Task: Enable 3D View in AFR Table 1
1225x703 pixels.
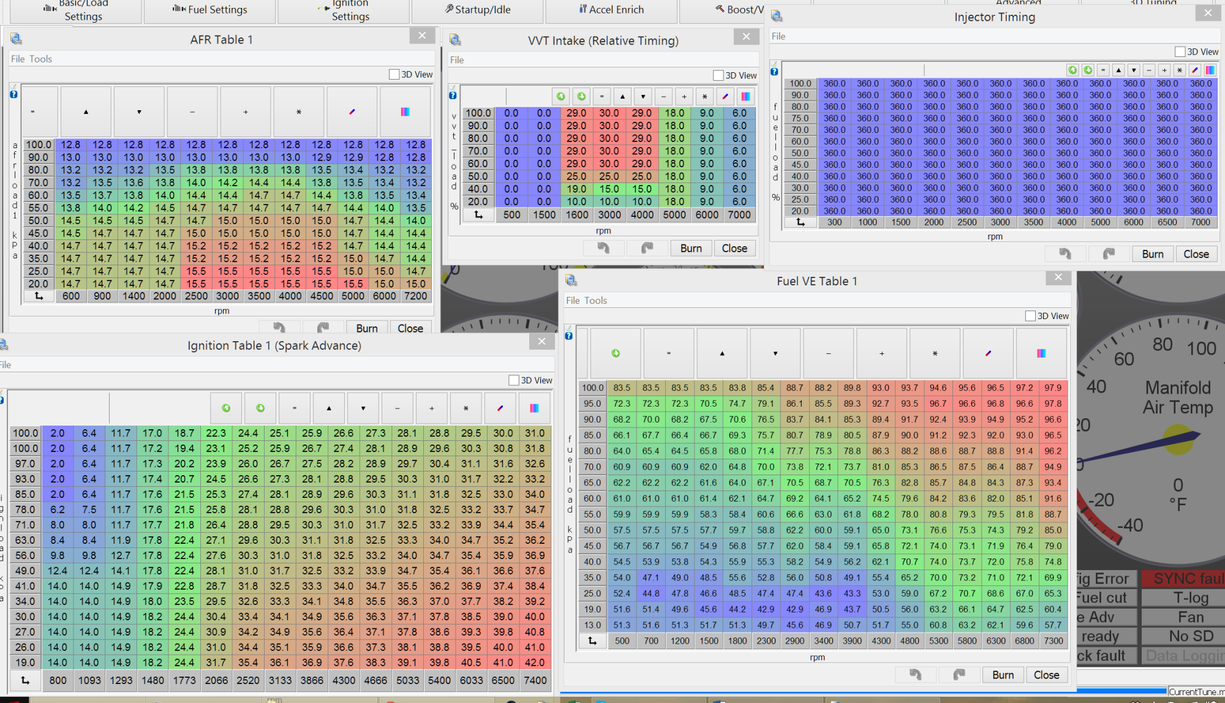Action: point(394,75)
